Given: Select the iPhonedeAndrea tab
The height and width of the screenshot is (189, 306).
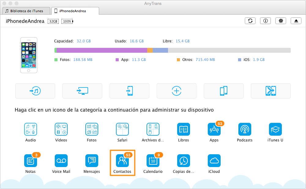Looking at the screenshot, I should [75, 11].
